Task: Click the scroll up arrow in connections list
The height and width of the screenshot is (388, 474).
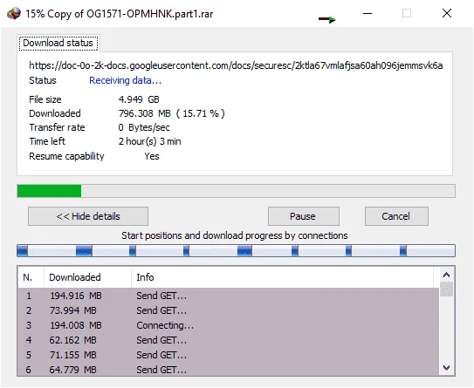Action: [x=446, y=275]
